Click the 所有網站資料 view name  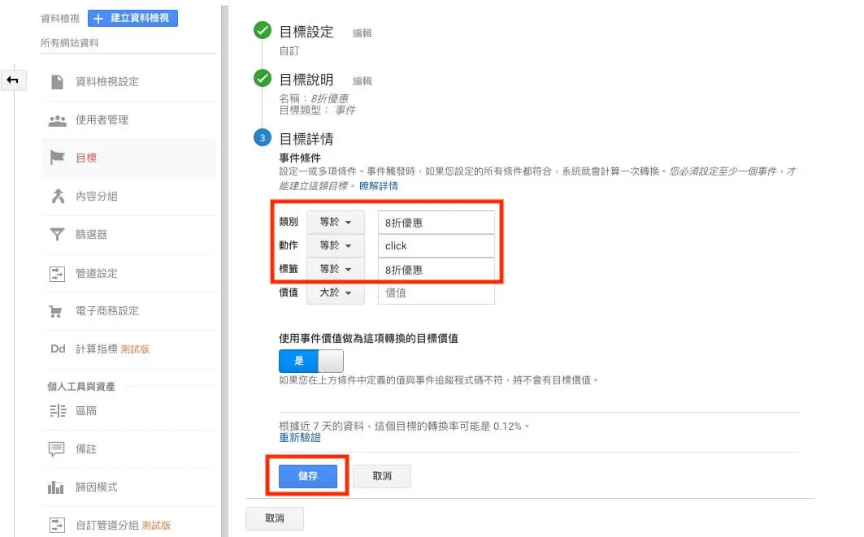pos(69,43)
